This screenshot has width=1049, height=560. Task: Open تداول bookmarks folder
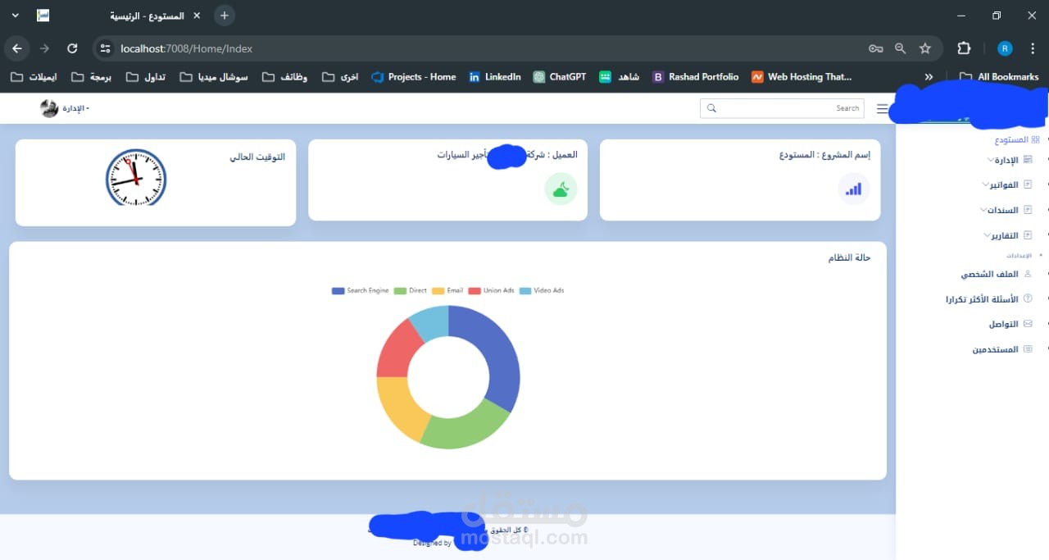[x=146, y=77]
